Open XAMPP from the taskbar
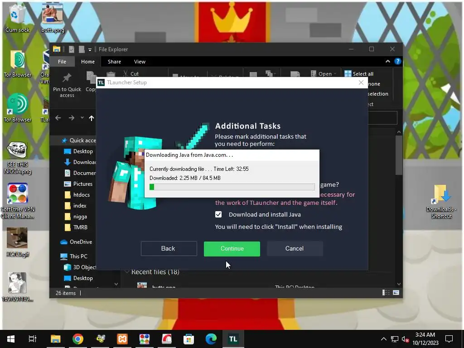 pyautogui.click(x=122, y=339)
